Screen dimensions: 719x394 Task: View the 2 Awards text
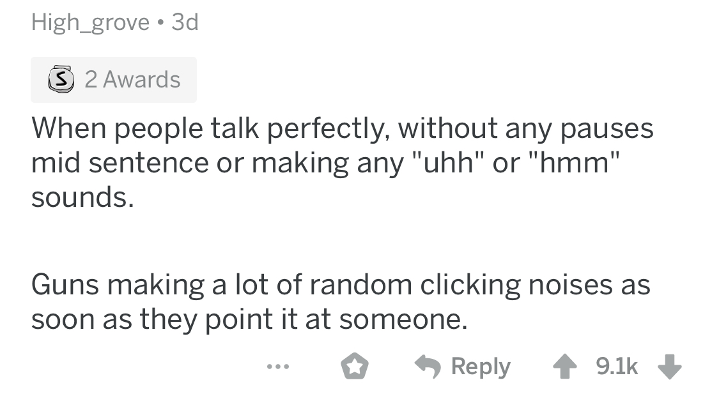tap(132, 80)
